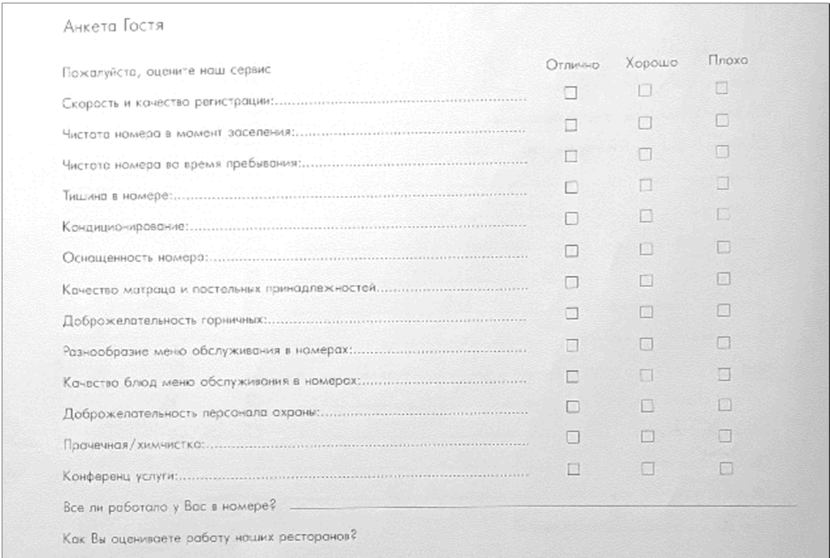Check Отлично for Скорость и качество регистрации
The image size is (830, 558).
pyautogui.click(x=570, y=93)
